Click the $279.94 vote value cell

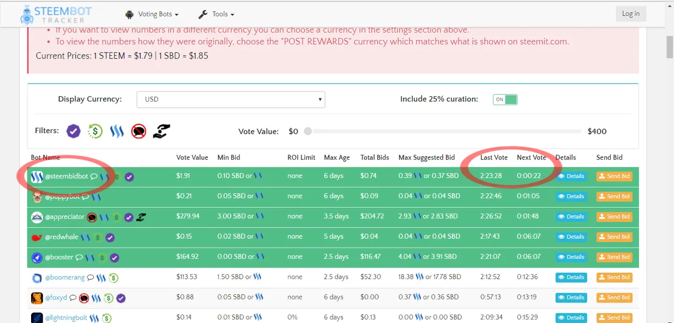pos(188,216)
